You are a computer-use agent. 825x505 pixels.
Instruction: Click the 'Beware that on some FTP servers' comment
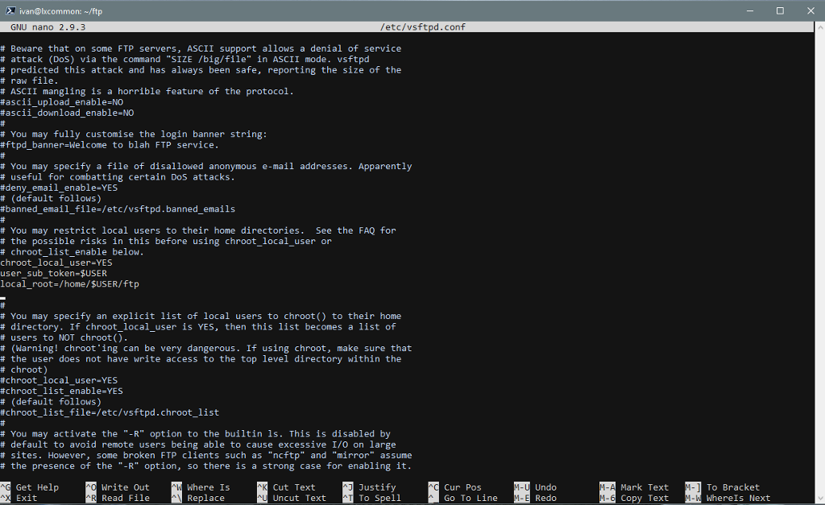coord(201,48)
